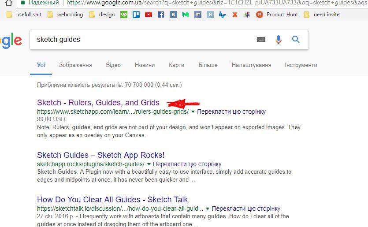Viewport: 368px width, 227px height.
Task: Click the blue magnifier search button
Action: click(296, 39)
